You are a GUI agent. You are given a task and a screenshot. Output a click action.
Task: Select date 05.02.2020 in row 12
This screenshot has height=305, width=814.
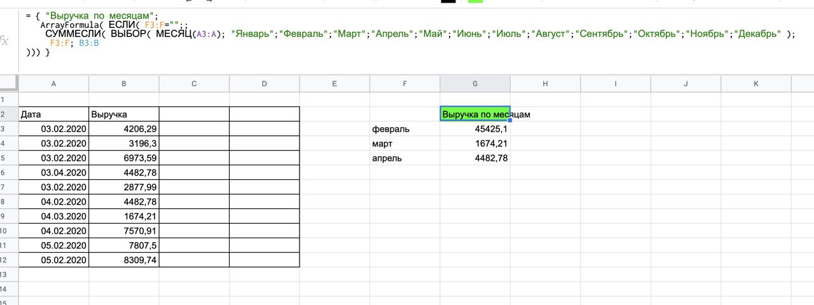[x=54, y=261]
